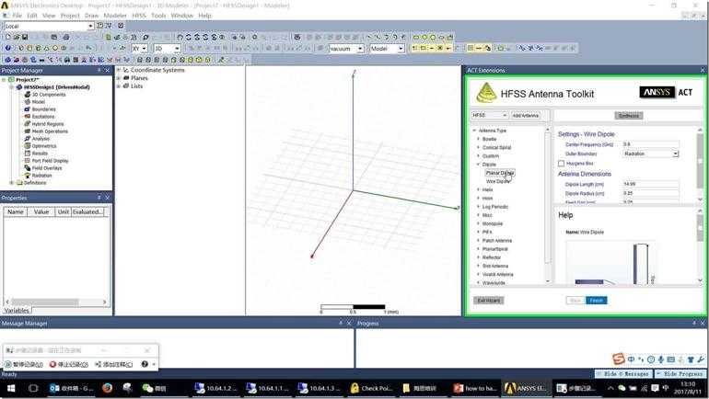Viewport: 709px width, 399px height.
Task: Open the Outer Boundary Radiation dropdown
Action: coord(651,154)
